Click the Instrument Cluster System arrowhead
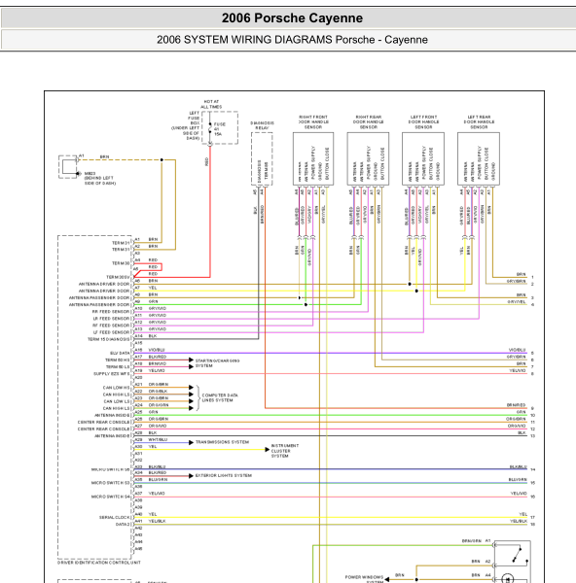The width and height of the screenshot is (576, 583). pyautogui.click(x=267, y=450)
